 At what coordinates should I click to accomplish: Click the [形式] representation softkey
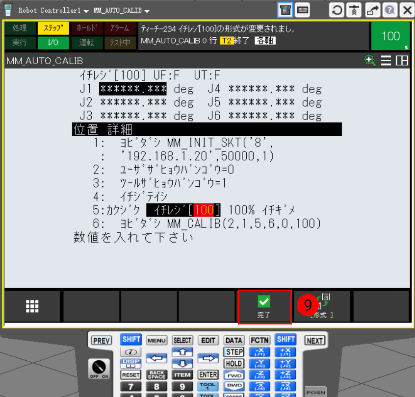tap(322, 306)
